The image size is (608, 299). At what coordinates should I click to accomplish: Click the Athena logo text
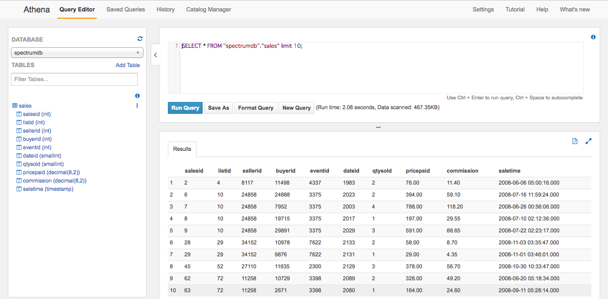coord(37,9)
